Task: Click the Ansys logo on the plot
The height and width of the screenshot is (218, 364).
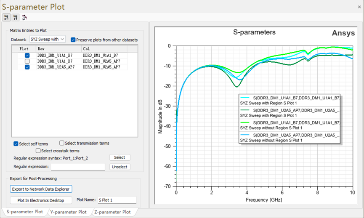Action: pos(343,33)
